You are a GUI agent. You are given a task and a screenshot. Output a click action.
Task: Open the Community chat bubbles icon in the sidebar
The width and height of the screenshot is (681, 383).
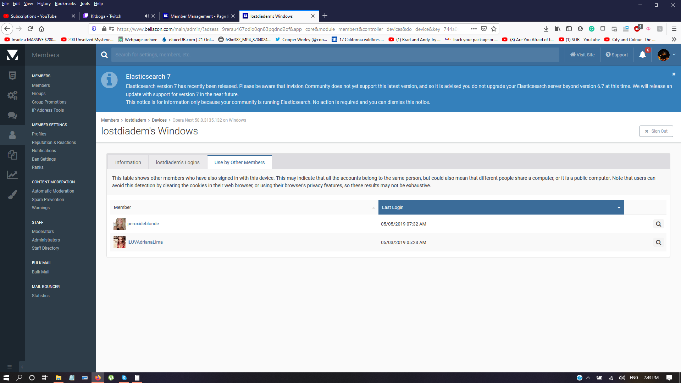tap(12, 115)
